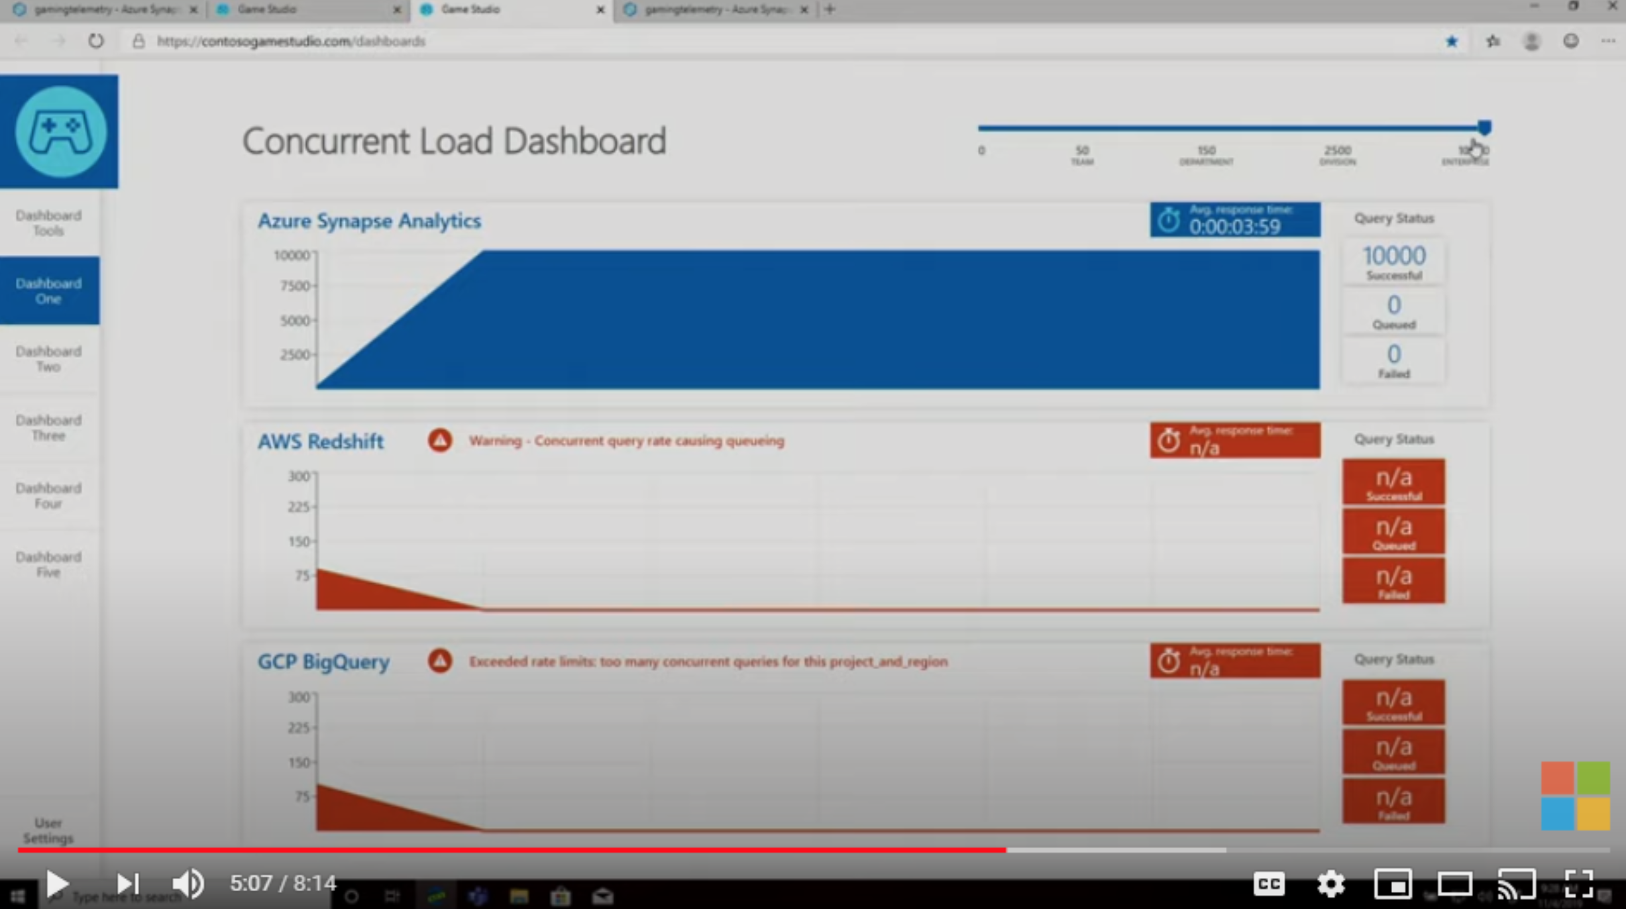This screenshot has width=1626, height=909.
Task: Toggle closed captions CC button
Action: coord(1268,884)
